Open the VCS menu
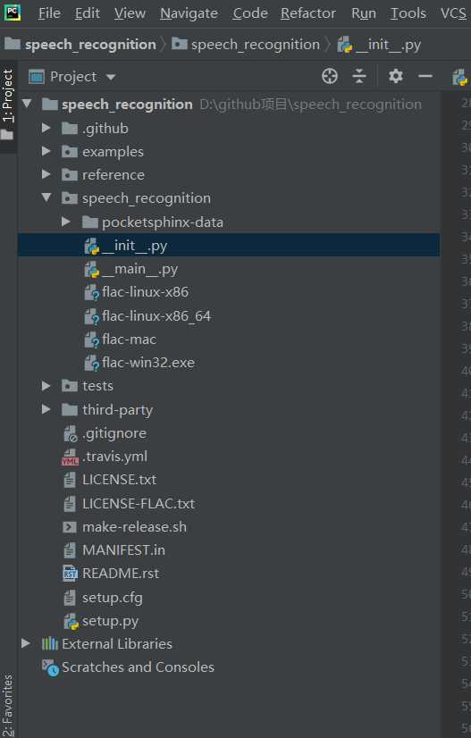Viewport: 471px width, 738px height. [454, 13]
